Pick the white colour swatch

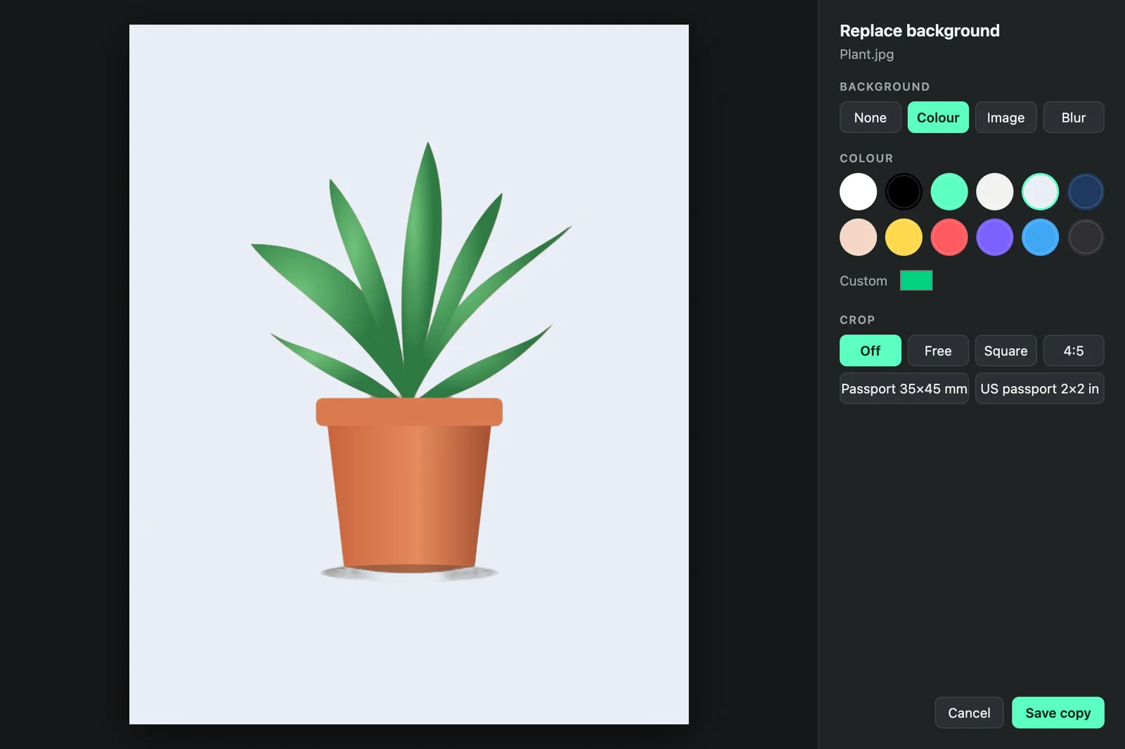click(x=858, y=191)
